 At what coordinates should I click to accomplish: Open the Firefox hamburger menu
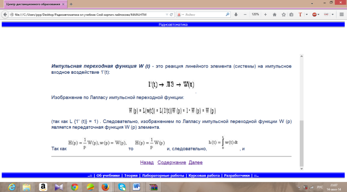tap(341, 15)
